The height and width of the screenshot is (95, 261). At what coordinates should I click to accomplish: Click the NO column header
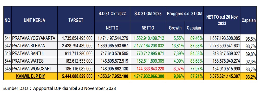[8, 20]
